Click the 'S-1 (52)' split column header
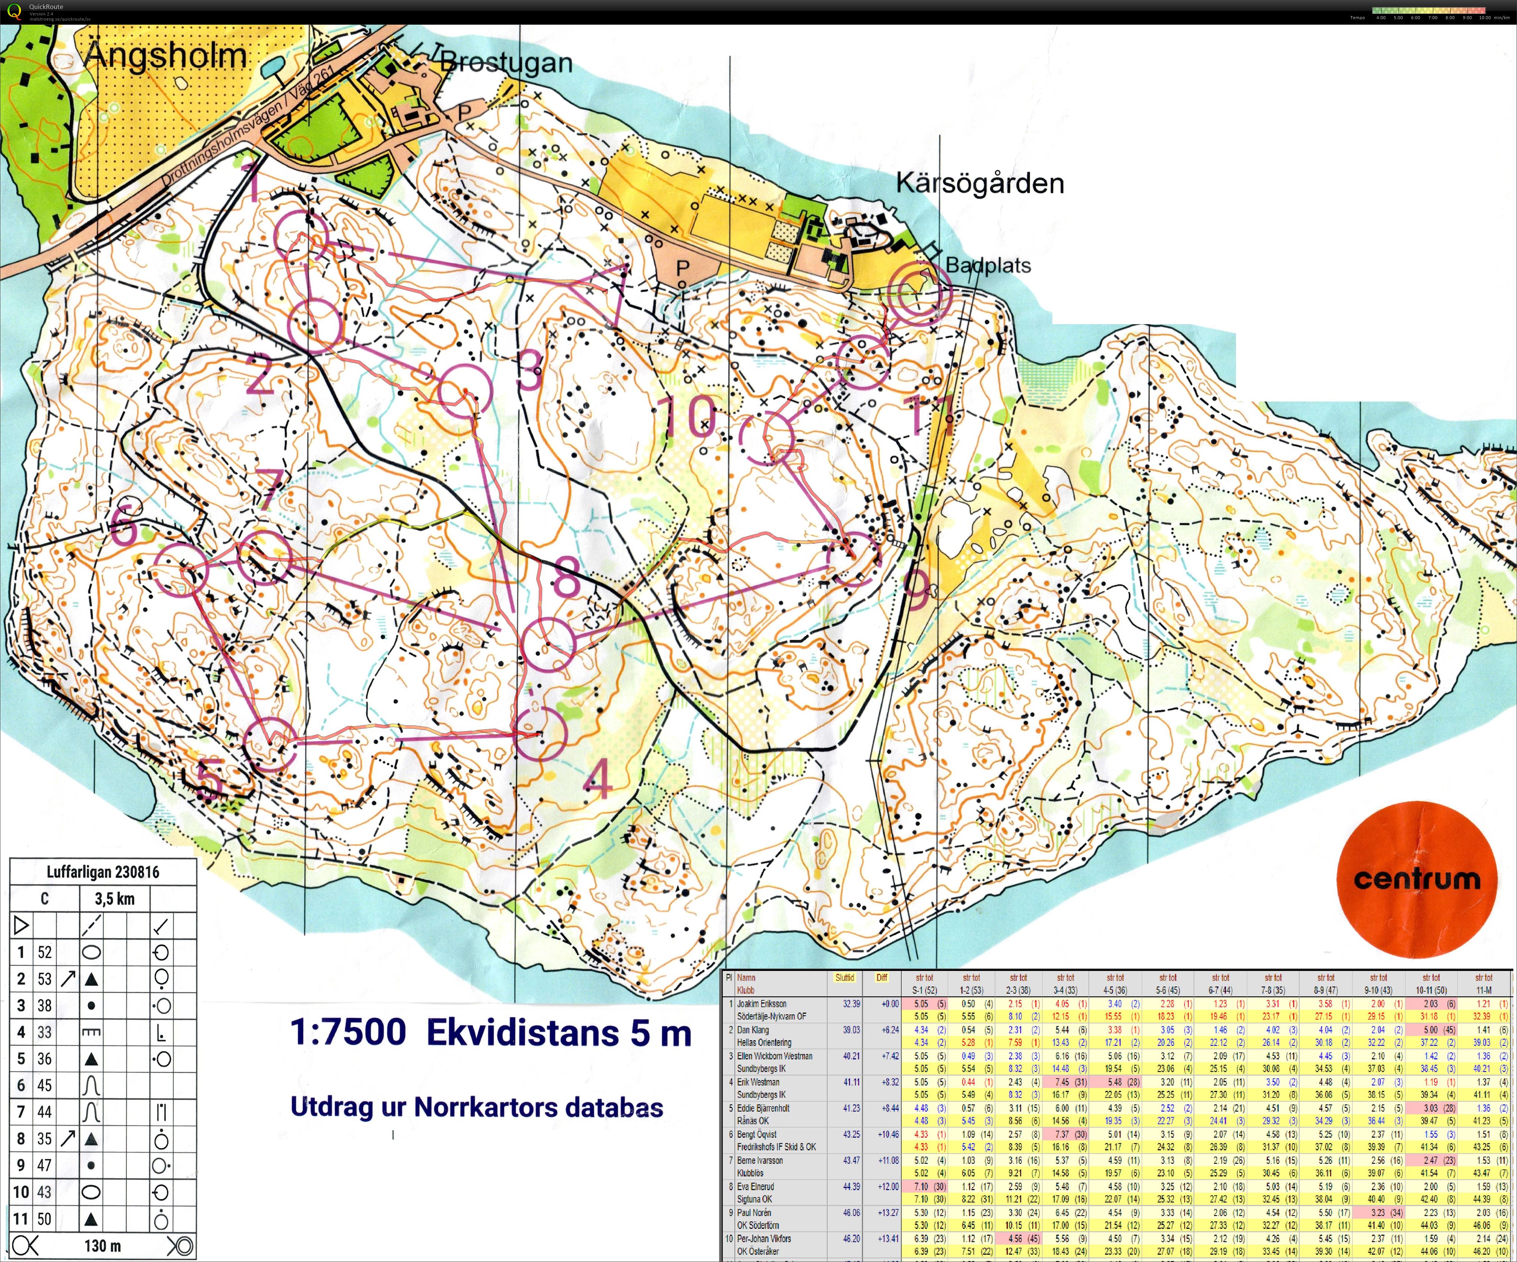Viewport: 1517px width, 1262px height. click(x=924, y=990)
